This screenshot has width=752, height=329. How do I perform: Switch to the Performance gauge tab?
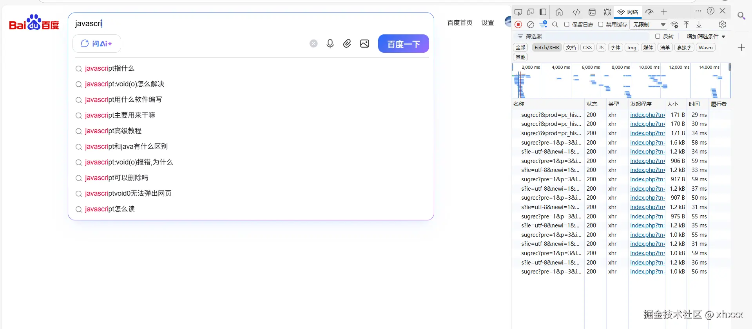click(649, 12)
